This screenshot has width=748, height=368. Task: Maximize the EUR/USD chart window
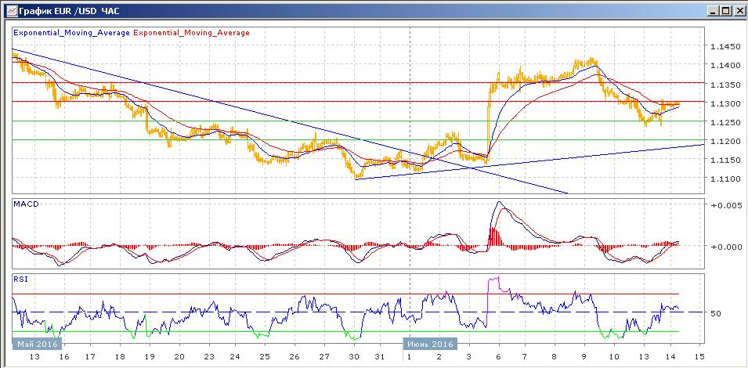click(724, 10)
